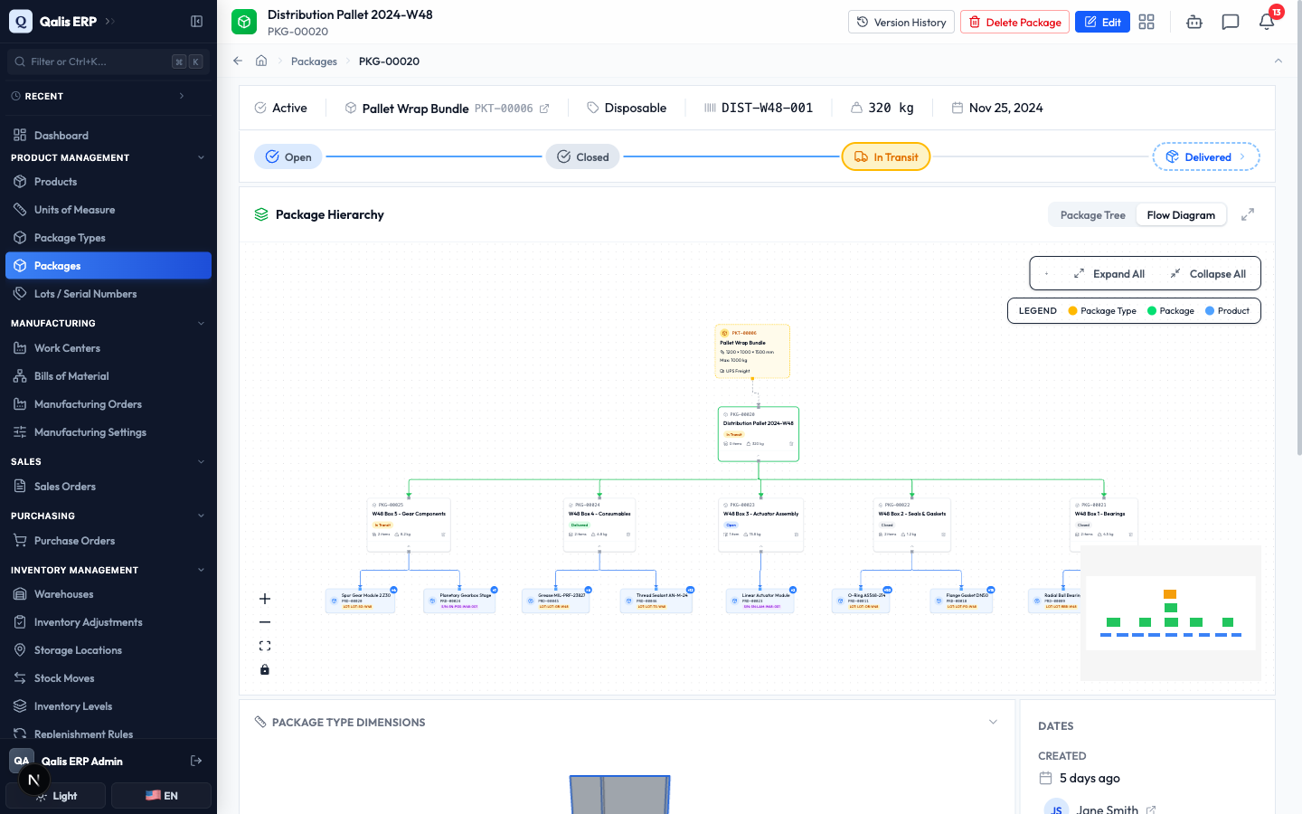The height and width of the screenshot is (814, 1302).
Task: Collapse the header with the top chevron
Action: [x=1278, y=61]
